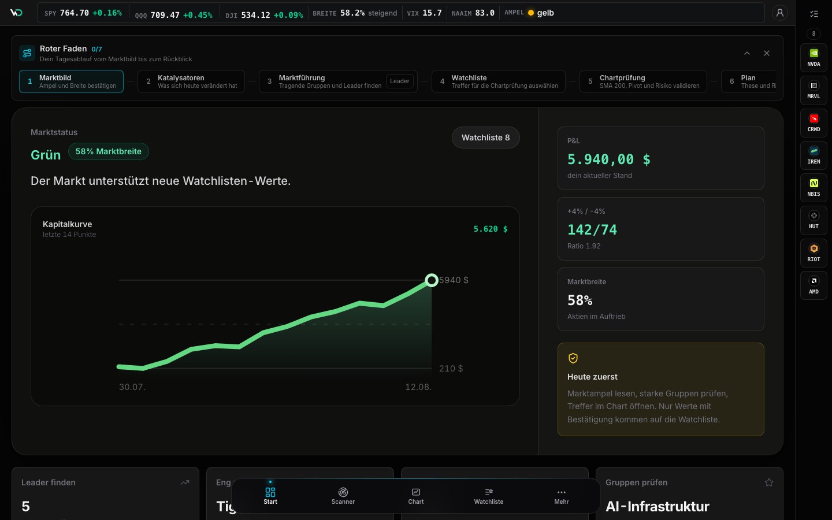Click the SPY ticker quote
832x520 pixels.
coord(83,13)
